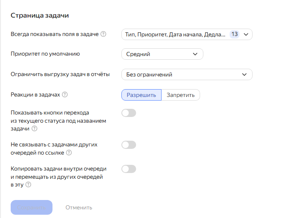Expand Без ограничений dropdown
Screen dimensions: 287x218
pos(187,74)
